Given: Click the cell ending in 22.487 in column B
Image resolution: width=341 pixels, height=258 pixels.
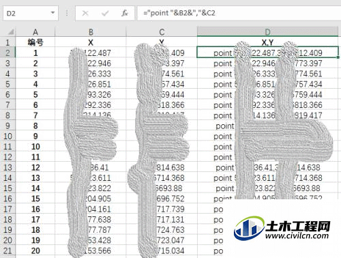Looking at the screenshot, I should click(x=91, y=53).
